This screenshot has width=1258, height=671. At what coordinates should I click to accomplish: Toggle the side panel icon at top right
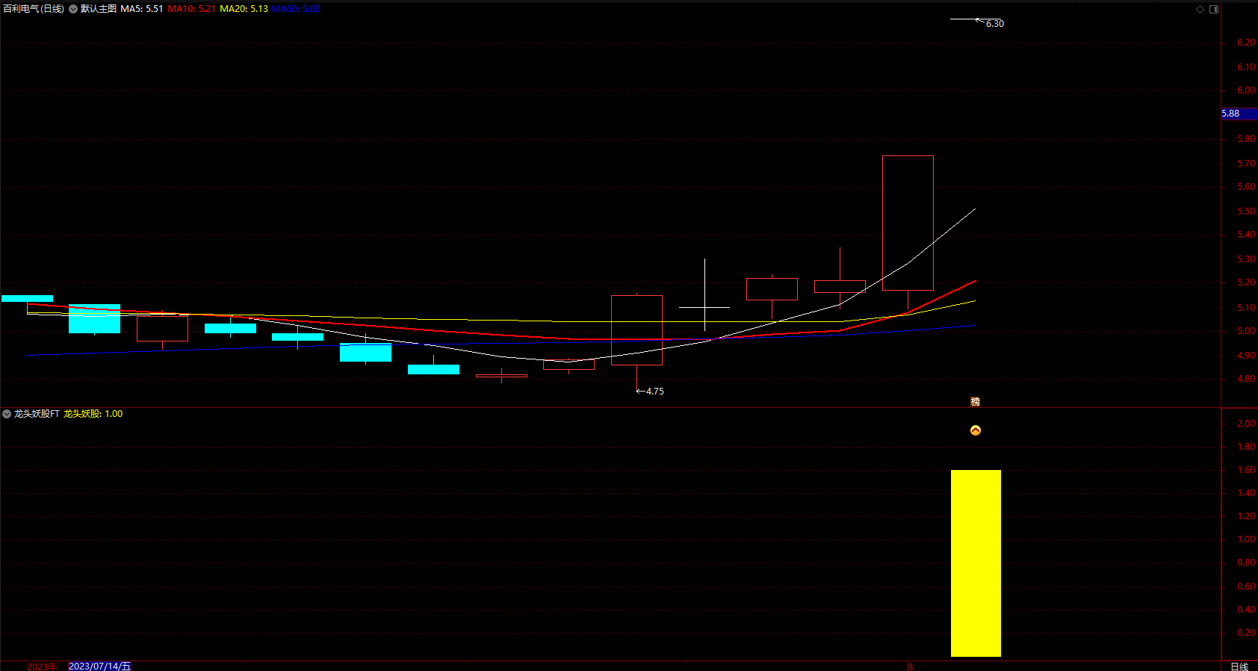(x=1214, y=9)
